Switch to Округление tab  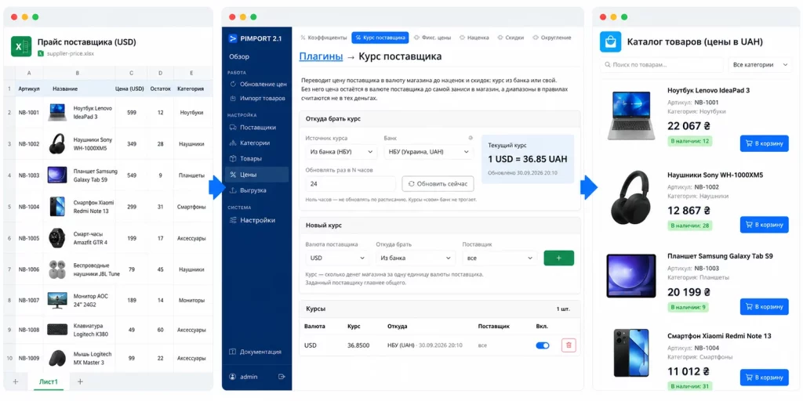[x=551, y=38]
